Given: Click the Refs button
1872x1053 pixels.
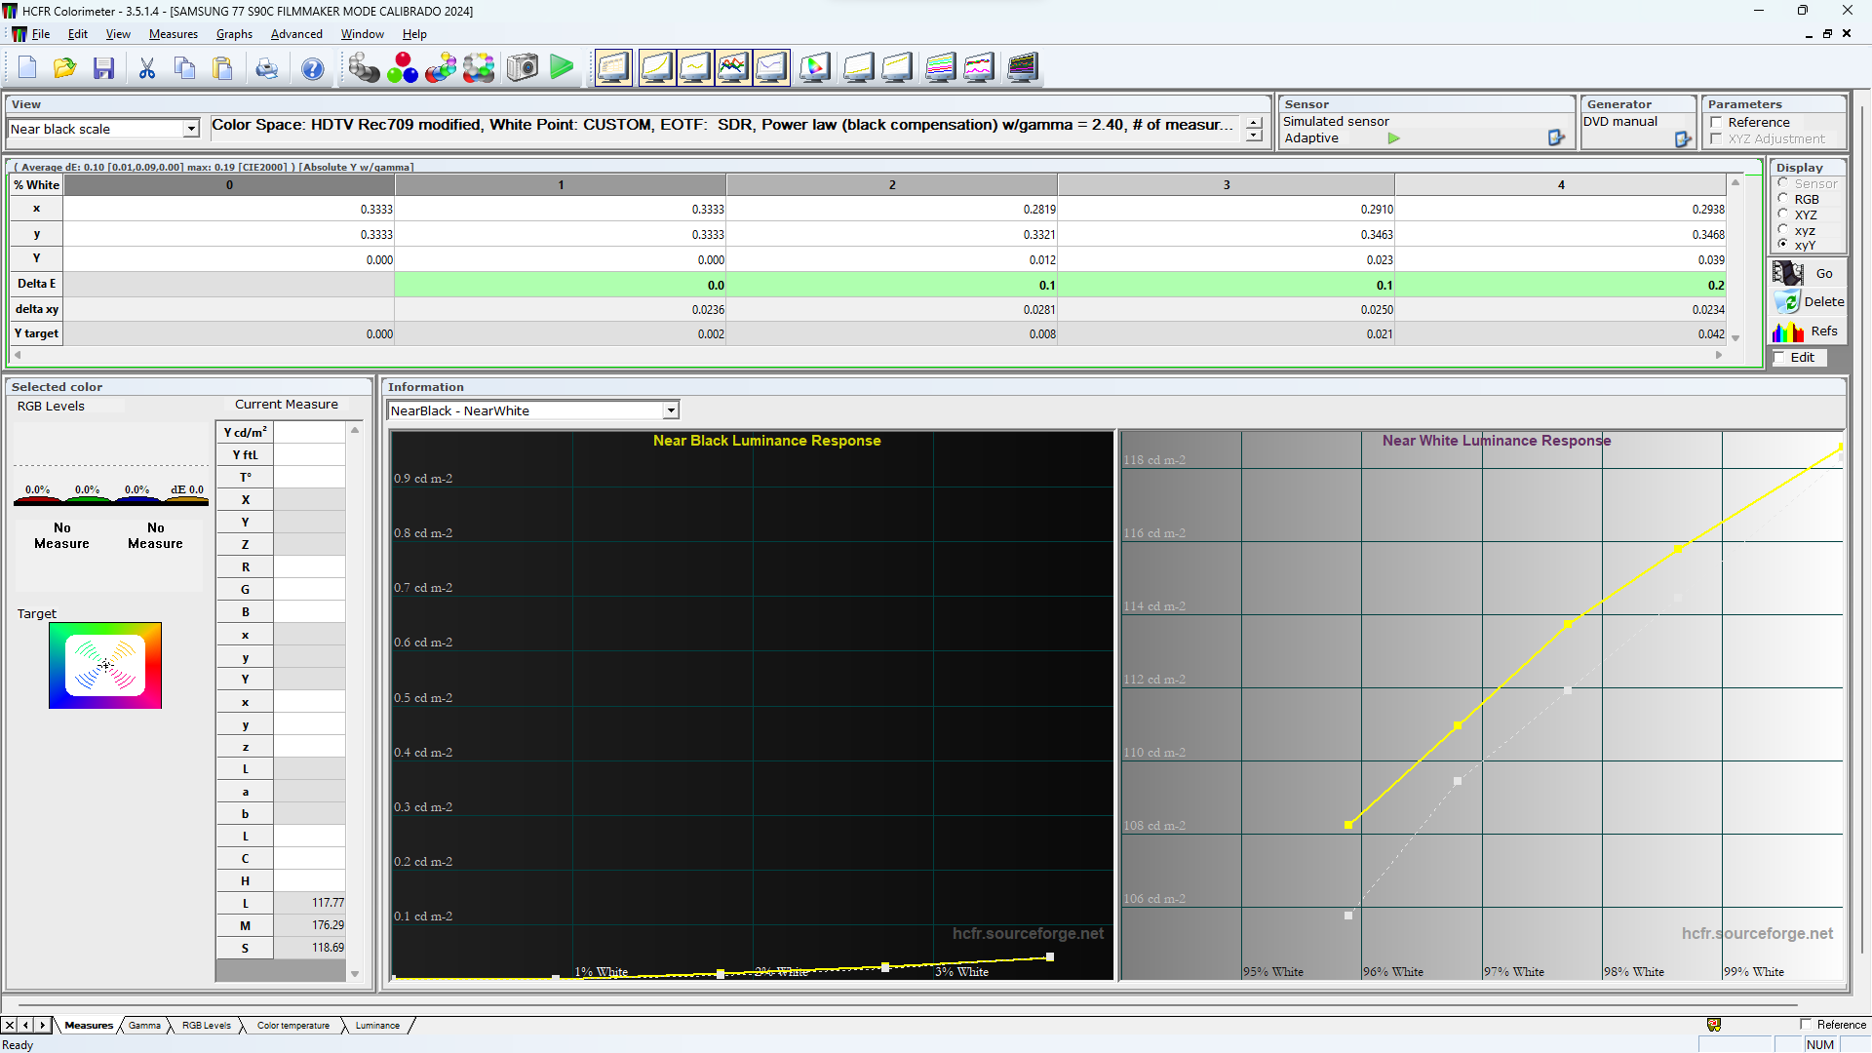Looking at the screenshot, I should pyautogui.click(x=1808, y=331).
